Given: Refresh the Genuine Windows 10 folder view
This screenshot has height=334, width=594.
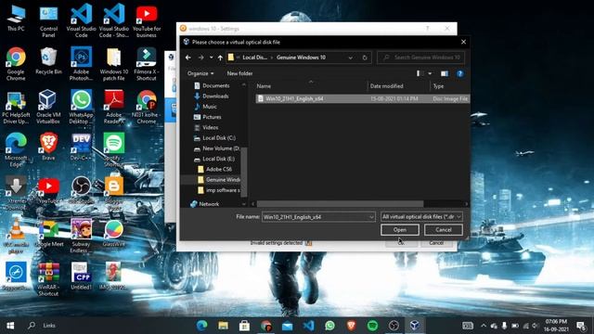Looking at the screenshot, I should [365, 58].
